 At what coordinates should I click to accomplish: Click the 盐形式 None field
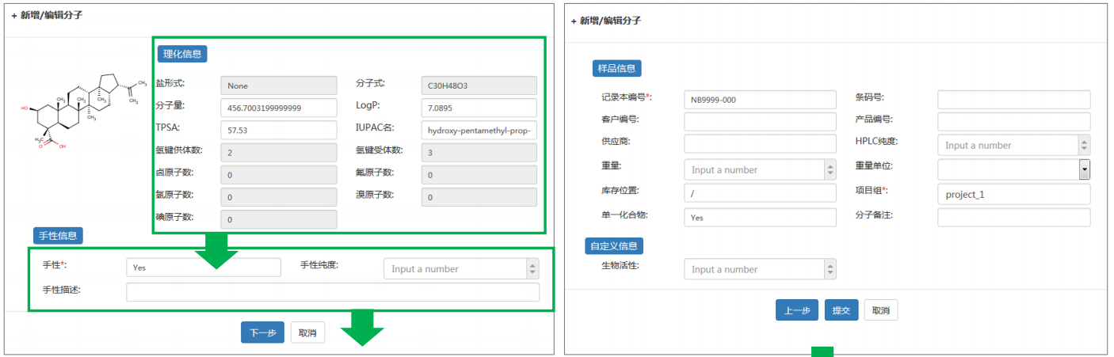tap(278, 85)
